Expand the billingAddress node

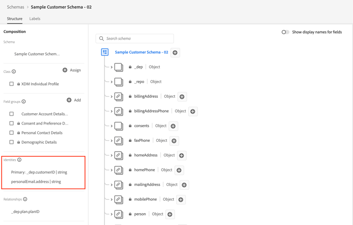click(112, 96)
